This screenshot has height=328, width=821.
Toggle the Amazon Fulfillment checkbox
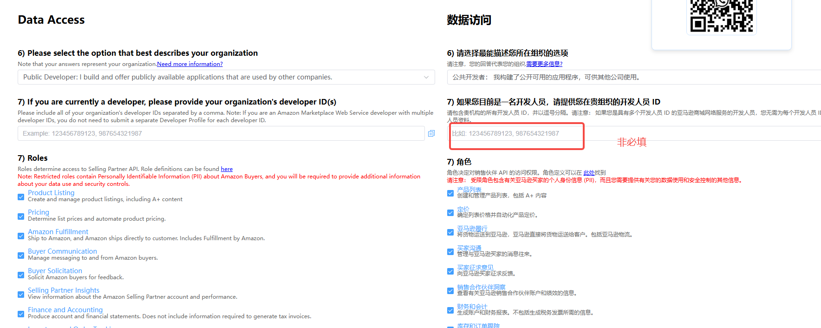pyautogui.click(x=21, y=236)
